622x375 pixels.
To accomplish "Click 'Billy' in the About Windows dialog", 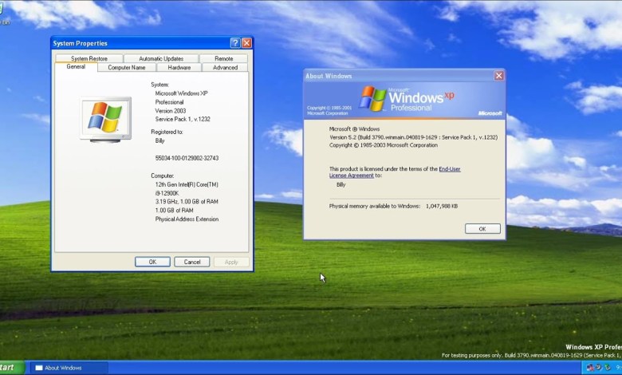I will [341, 184].
